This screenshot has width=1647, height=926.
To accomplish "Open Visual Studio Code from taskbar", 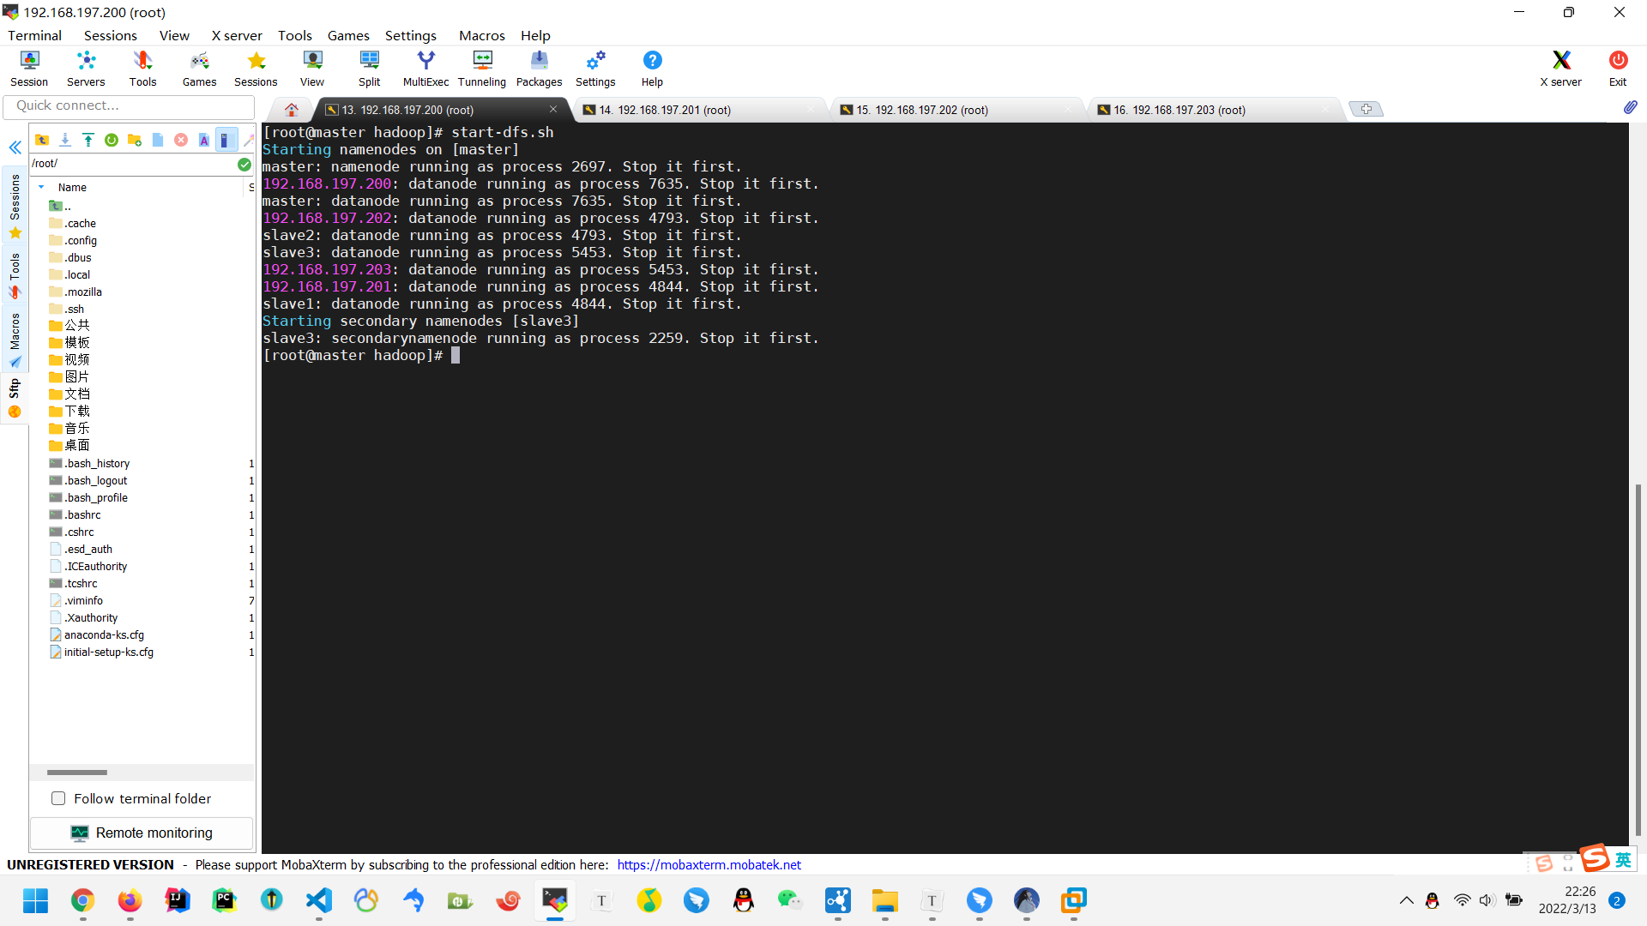I will pyautogui.click(x=318, y=900).
